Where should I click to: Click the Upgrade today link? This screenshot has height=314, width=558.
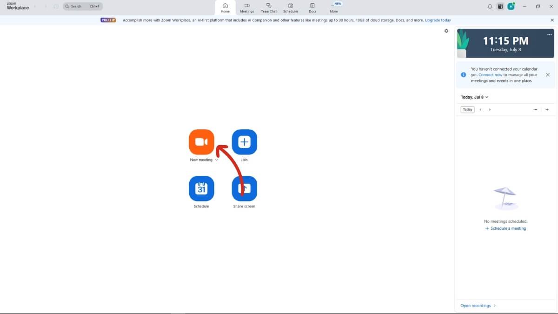(438, 20)
